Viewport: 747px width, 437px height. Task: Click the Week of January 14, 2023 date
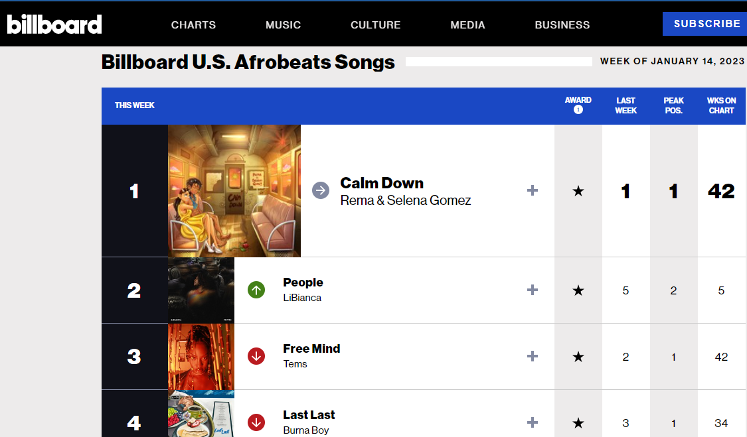672,62
